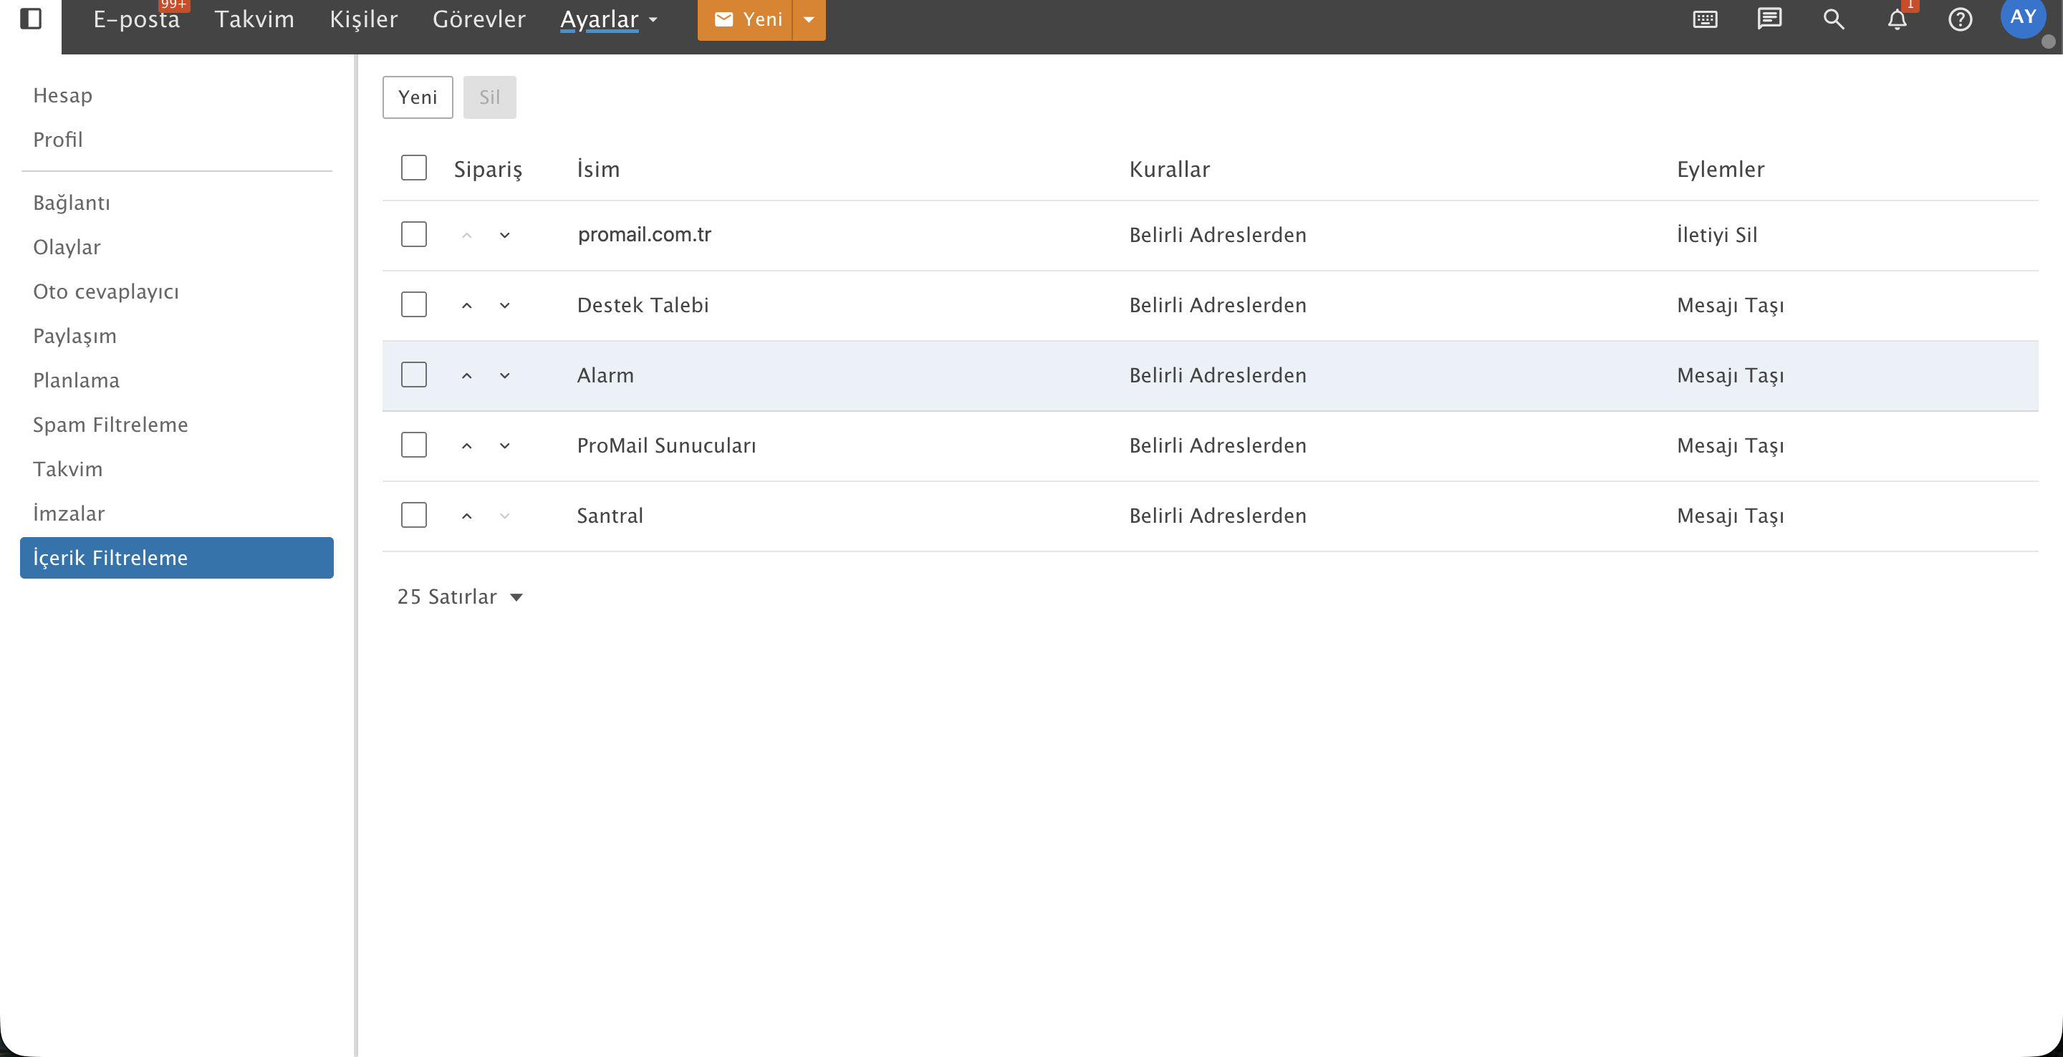Check the Santral row checkbox
2063x1057 pixels.
pos(413,515)
